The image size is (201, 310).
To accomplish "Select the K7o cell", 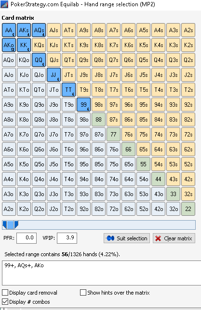I will click(x=24, y=135).
